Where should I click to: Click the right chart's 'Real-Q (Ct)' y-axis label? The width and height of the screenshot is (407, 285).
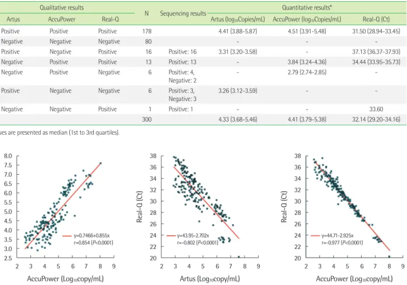284,207
